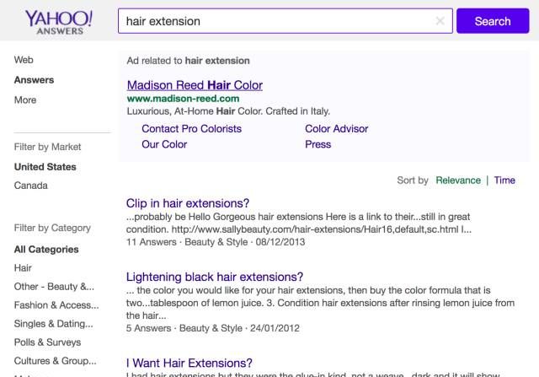Expand the More search options
The width and height of the screenshot is (539, 377).
25,100
